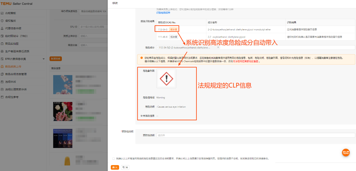Screen dimensions: 356x171
Task: Open the floating TEMU assistant bubble
Action: pyautogui.click(x=346, y=152)
